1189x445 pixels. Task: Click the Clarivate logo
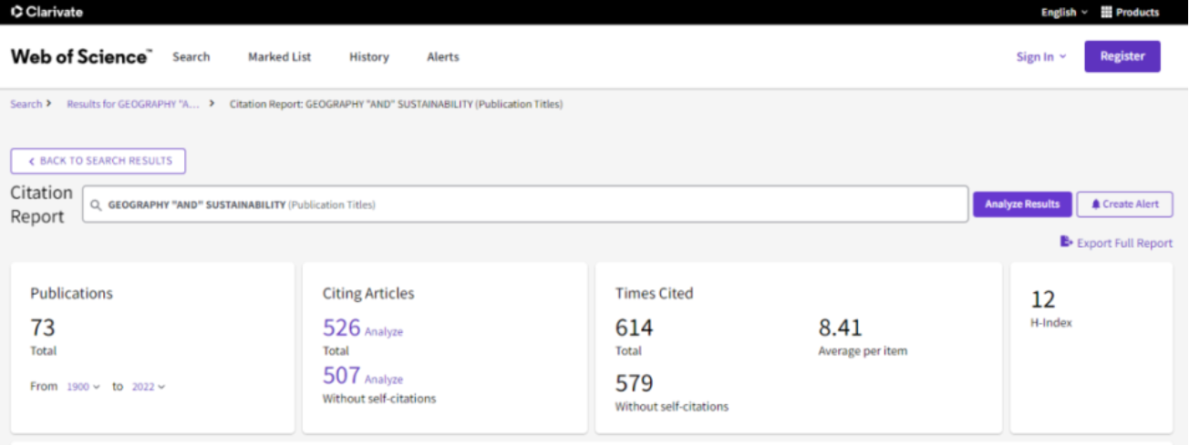(x=47, y=12)
